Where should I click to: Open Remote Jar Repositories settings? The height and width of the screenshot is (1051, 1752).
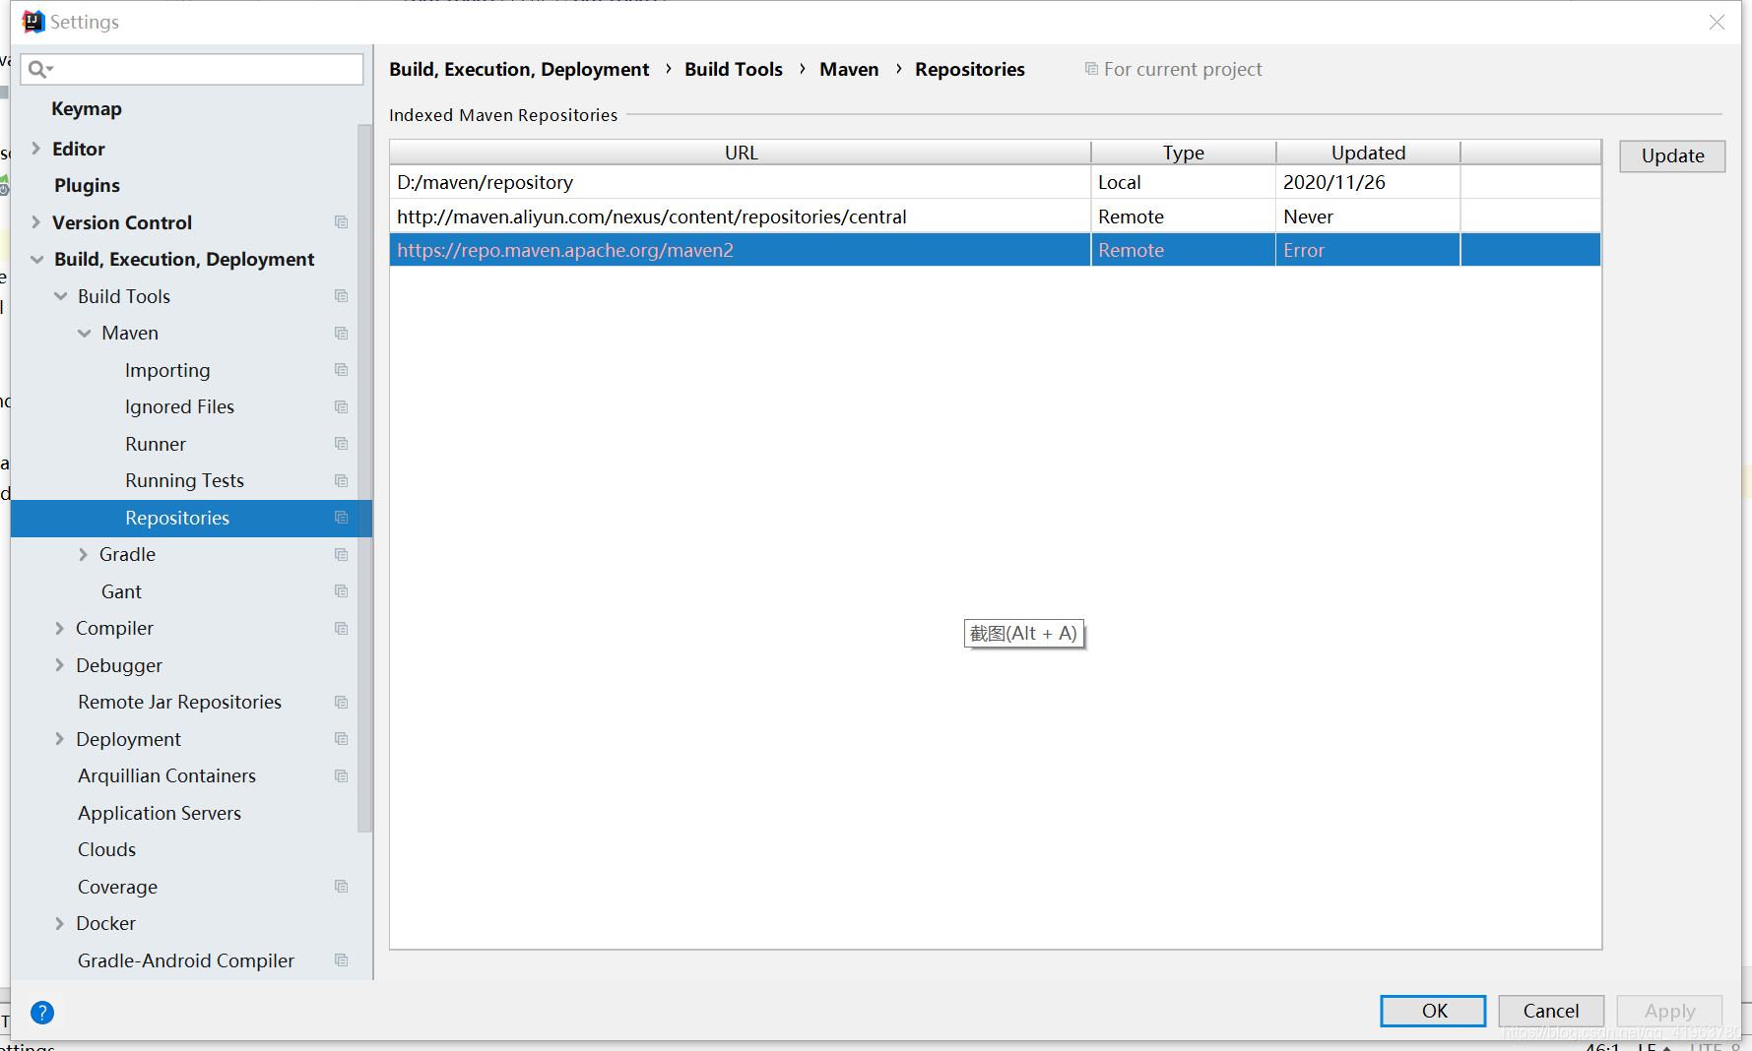tap(179, 703)
